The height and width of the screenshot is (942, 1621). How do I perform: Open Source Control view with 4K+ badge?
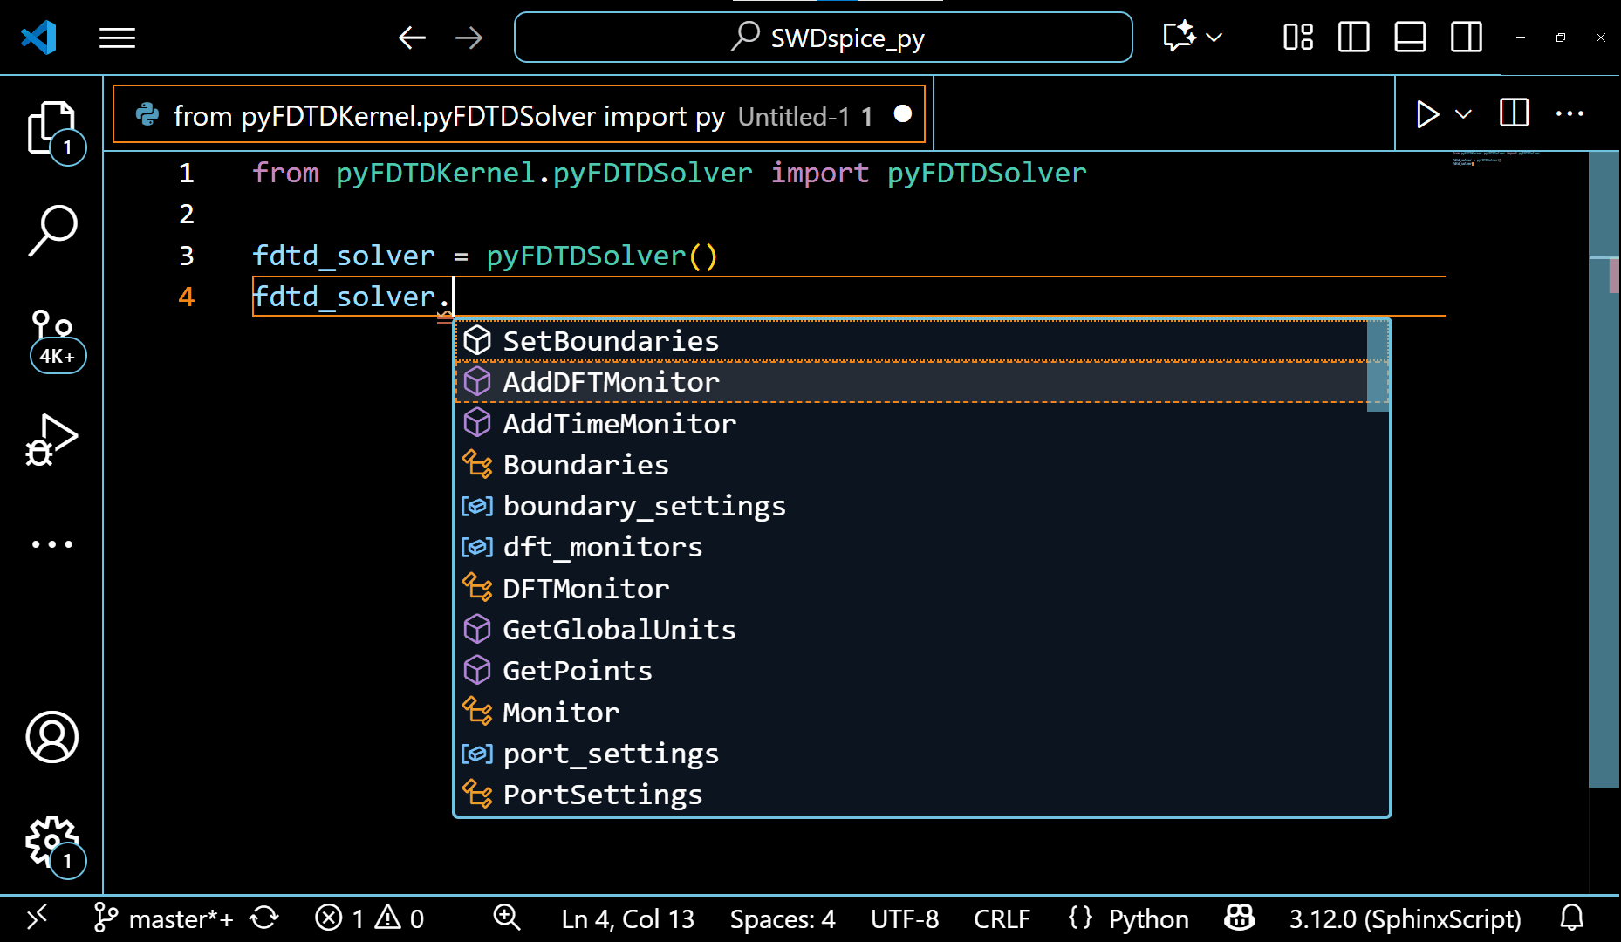click(54, 338)
